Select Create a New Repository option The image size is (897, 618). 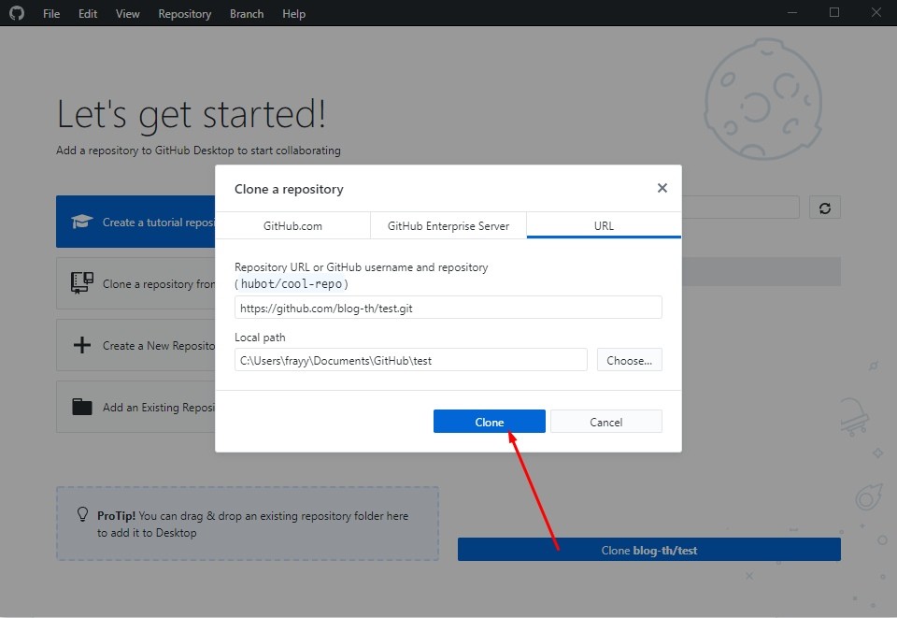(x=135, y=345)
